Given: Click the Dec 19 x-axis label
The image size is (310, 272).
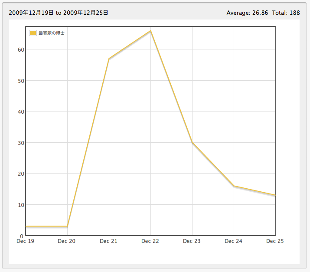Looking at the screenshot, I should tap(25, 241).
